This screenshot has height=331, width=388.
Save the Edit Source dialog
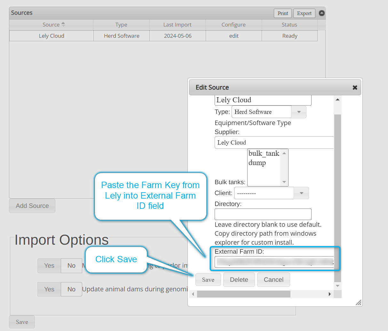(208, 280)
